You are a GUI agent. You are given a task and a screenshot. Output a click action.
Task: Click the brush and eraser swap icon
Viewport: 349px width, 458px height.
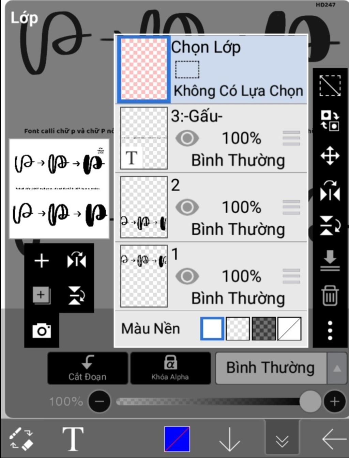(x=21, y=439)
